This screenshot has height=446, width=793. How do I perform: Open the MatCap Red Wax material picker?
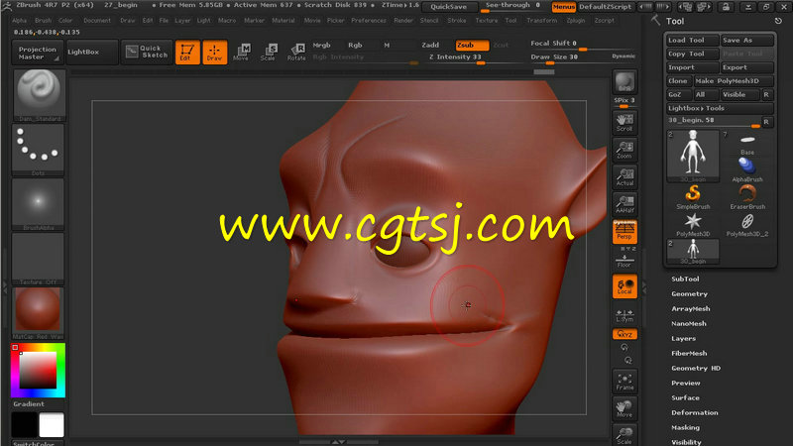coord(39,313)
